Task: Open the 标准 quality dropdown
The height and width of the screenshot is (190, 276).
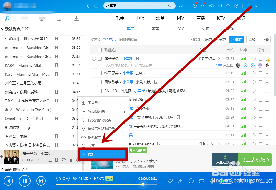Action: click(63, 178)
